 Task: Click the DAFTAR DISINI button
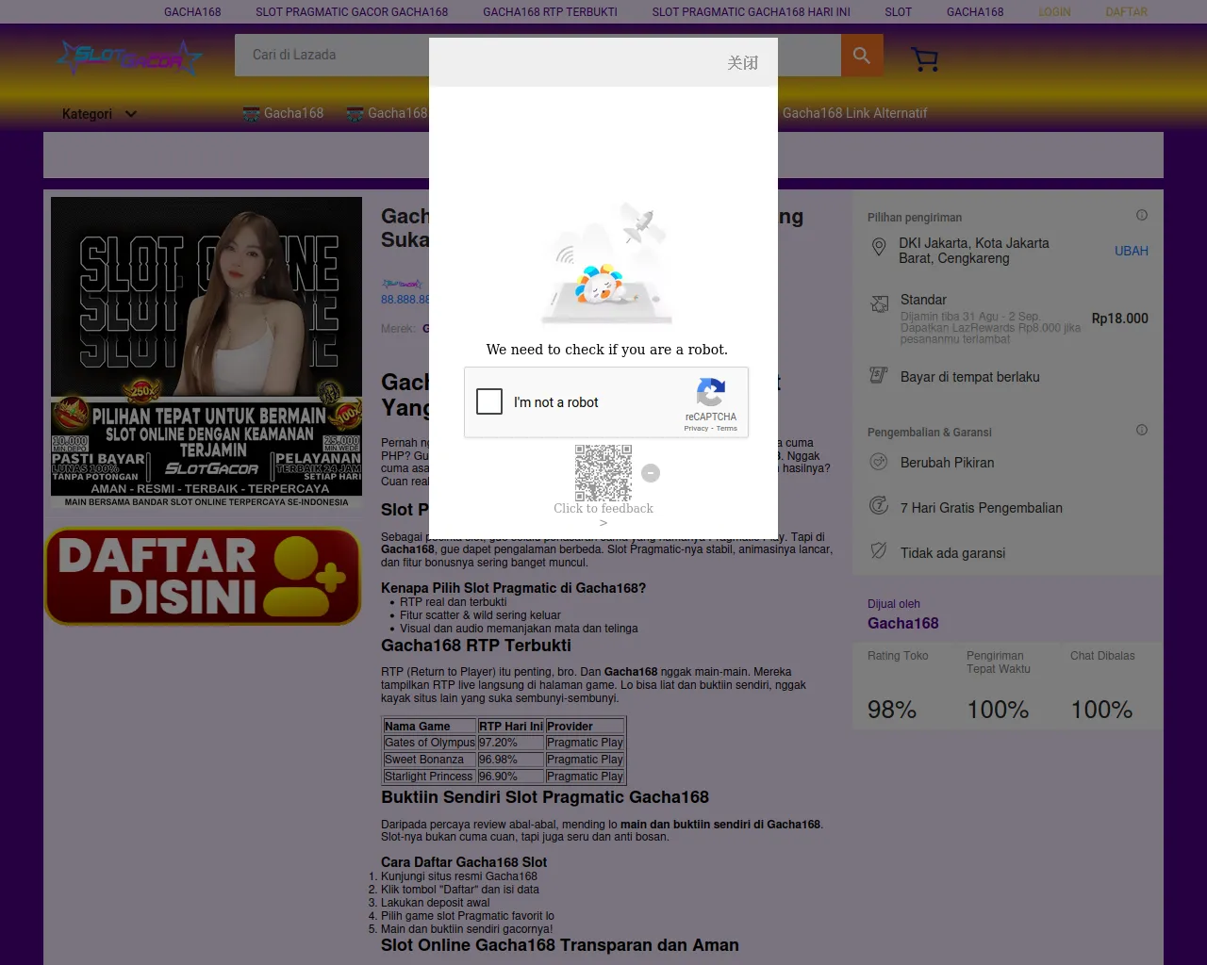(x=203, y=576)
